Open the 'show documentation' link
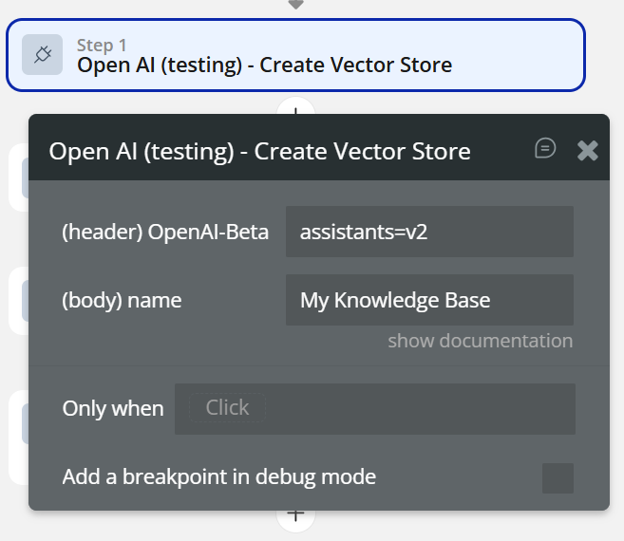This screenshot has height=541, width=624. tap(480, 341)
